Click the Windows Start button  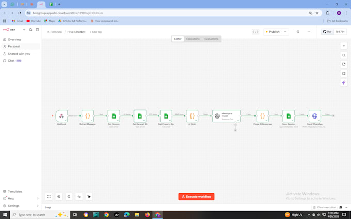[x=5, y=215]
